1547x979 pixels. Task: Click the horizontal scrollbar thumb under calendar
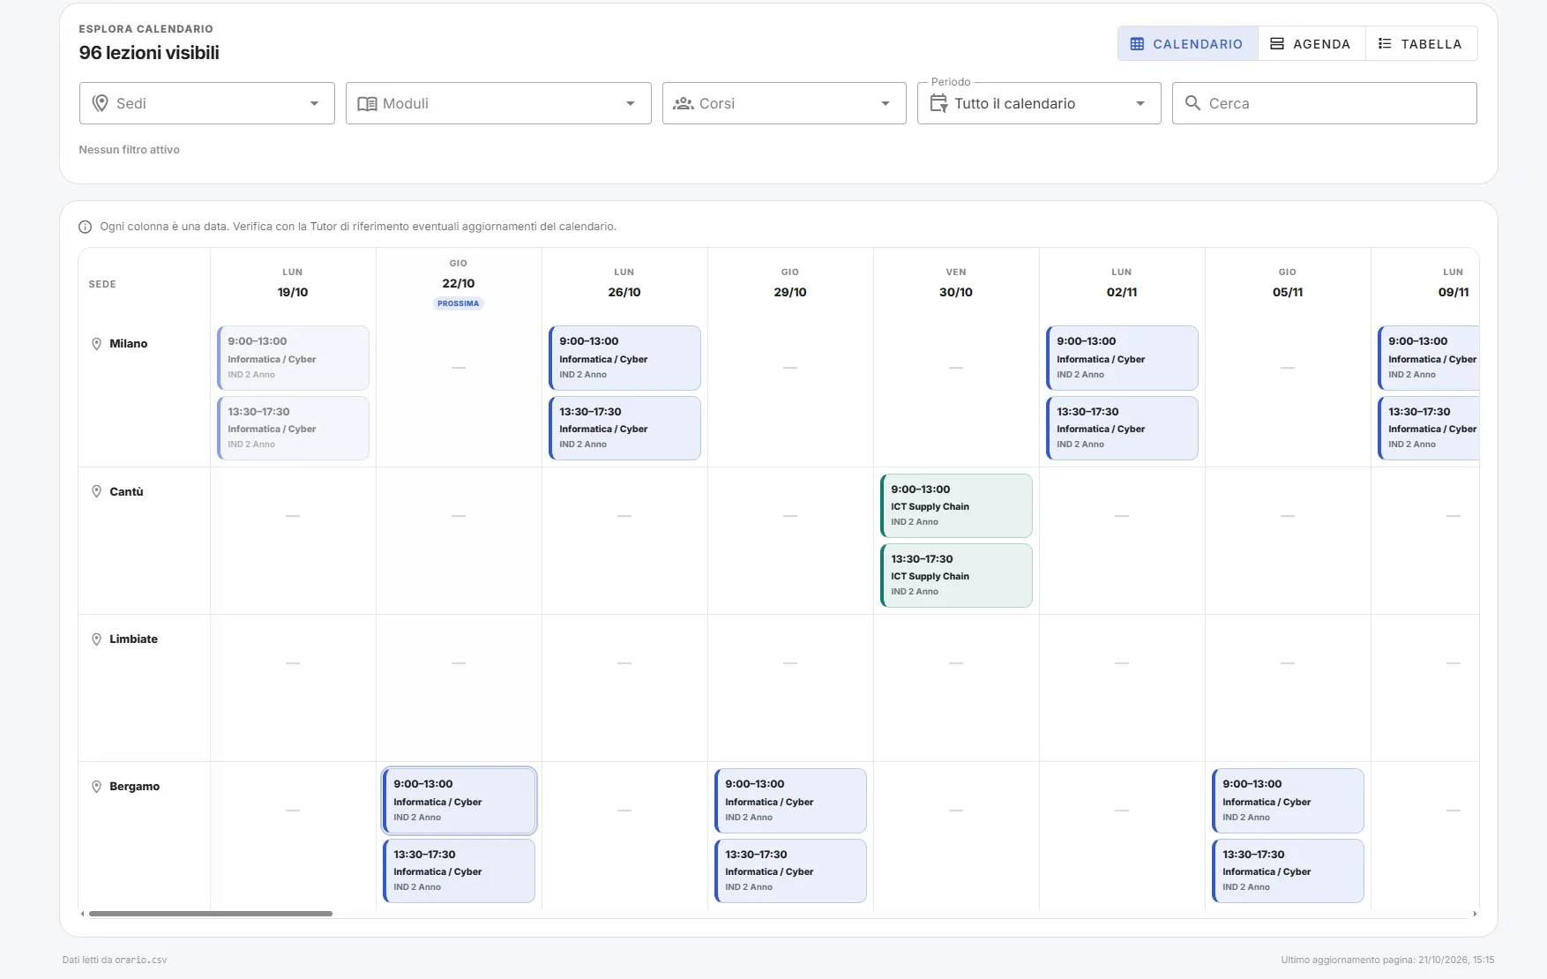coord(211,914)
